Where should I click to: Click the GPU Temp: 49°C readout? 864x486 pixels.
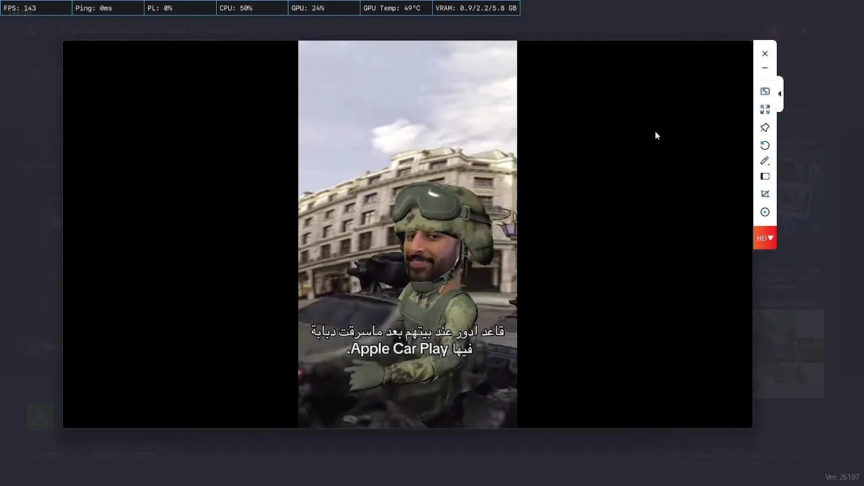[x=396, y=8]
